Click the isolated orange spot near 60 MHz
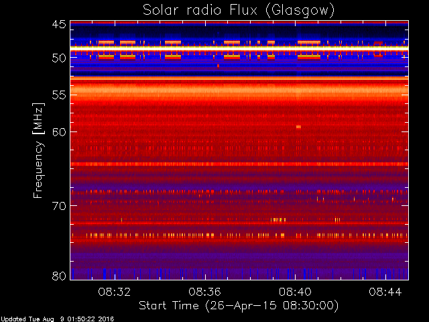429x322 pixels. [x=298, y=127]
